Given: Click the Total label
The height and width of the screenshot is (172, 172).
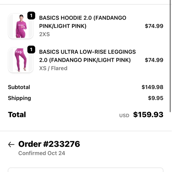Looking at the screenshot, I should point(17,115).
